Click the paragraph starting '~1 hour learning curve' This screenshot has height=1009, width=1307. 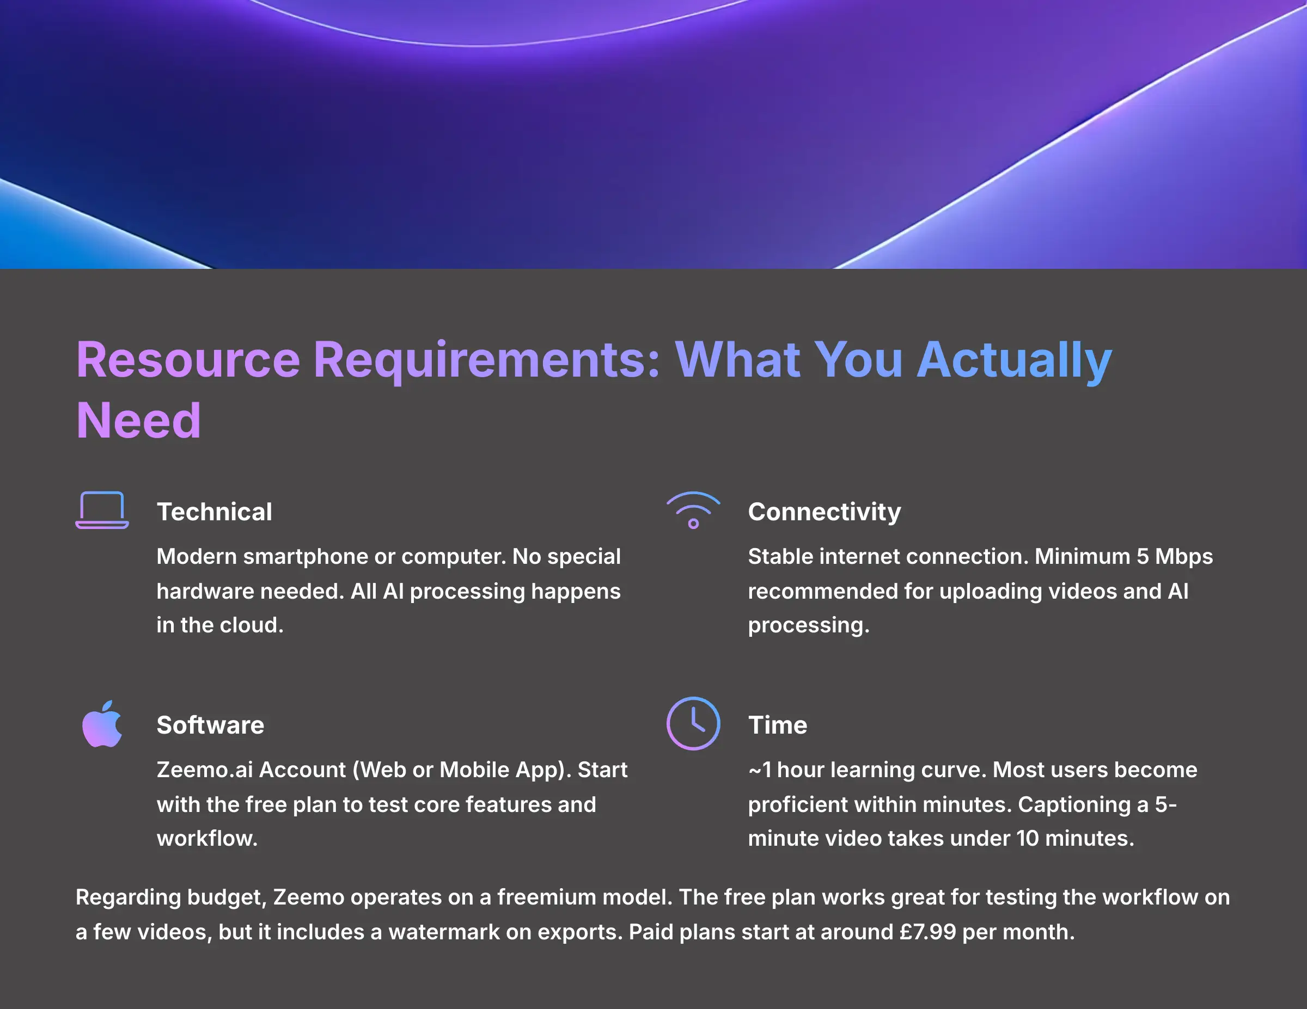pos(973,804)
